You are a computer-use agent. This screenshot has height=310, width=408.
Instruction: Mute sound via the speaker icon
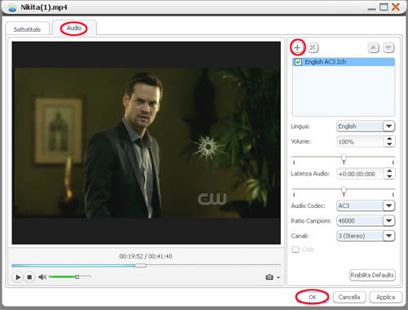pyautogui.click(x=42, y=277)
